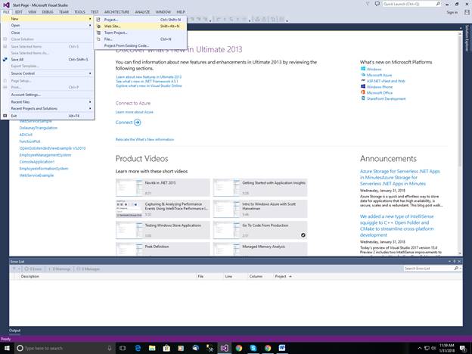This screenshot has height=354, width=472.
Task: Click the Learn more about Azure link
Action: pos(134,112)
